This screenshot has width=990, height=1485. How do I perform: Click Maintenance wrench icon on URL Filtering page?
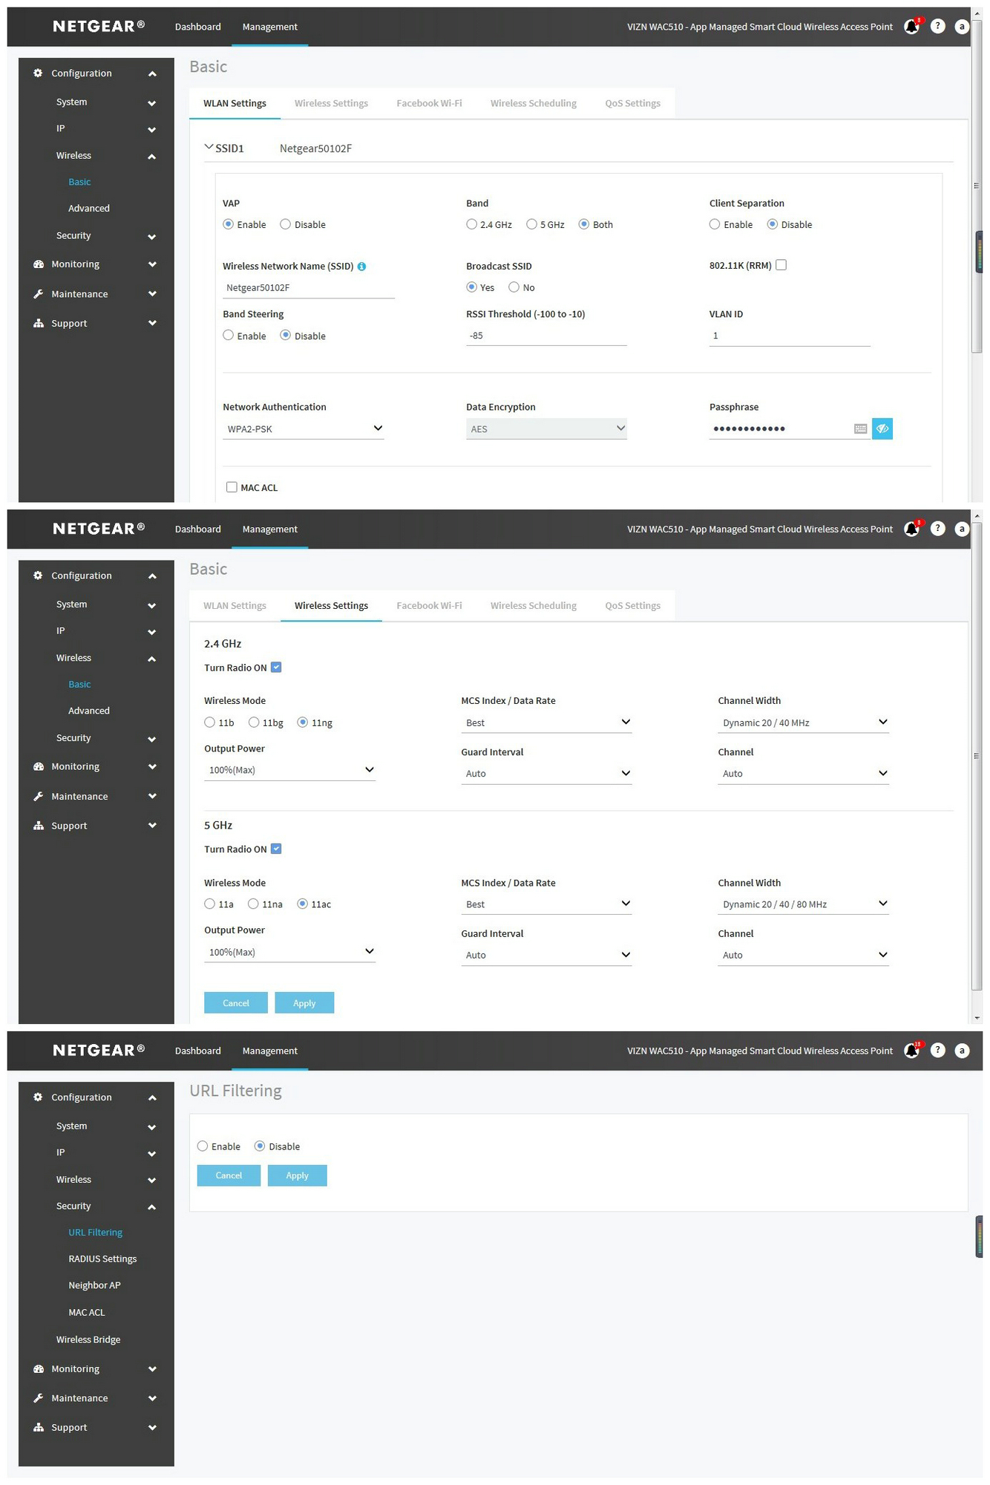[x=38, y=1398]
